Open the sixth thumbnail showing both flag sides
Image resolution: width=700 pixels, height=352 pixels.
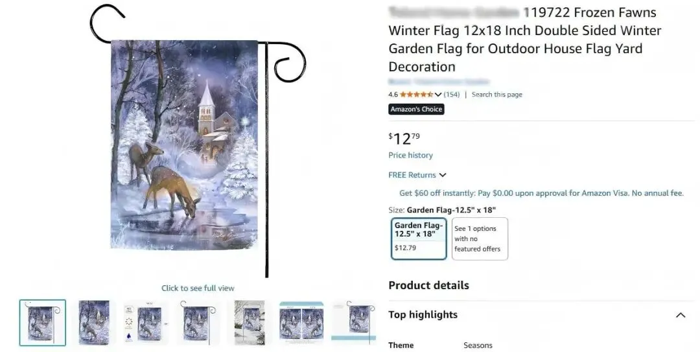coord(301,323)
